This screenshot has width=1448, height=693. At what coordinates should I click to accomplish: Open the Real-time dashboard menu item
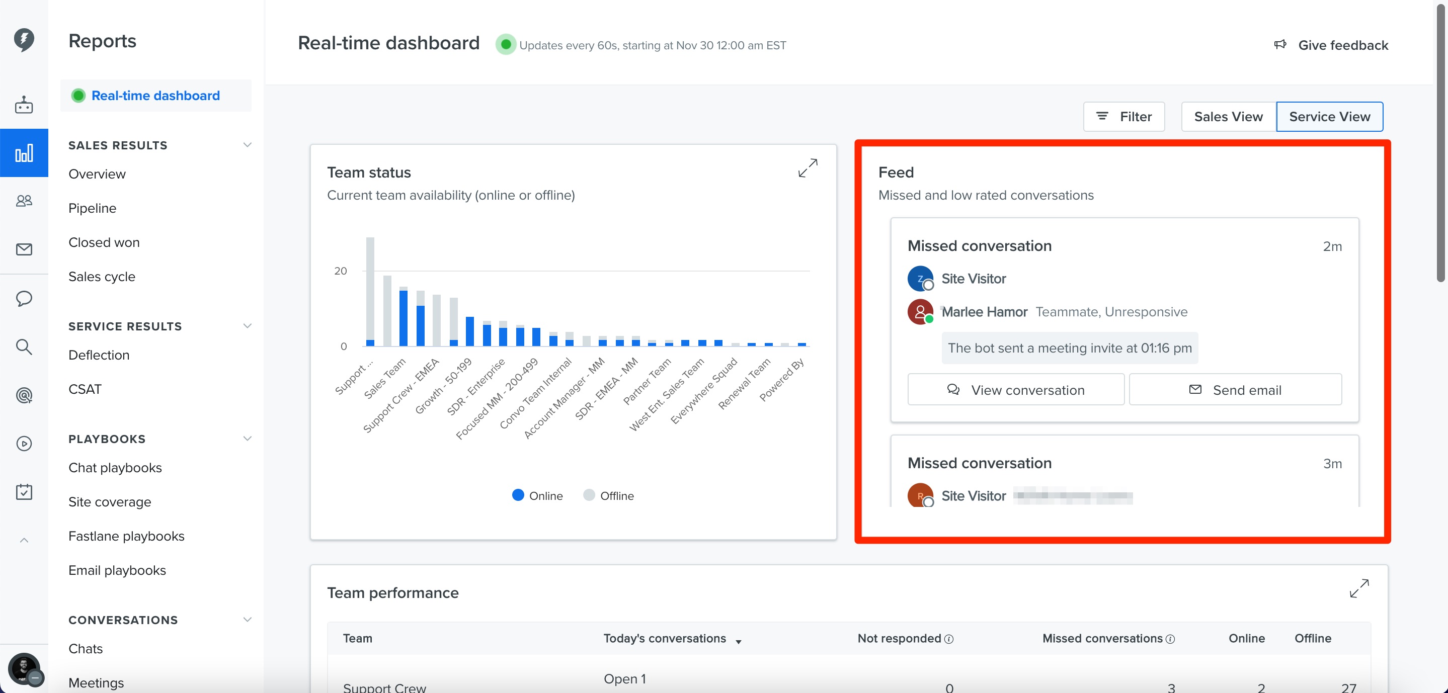tap(155, 96)
